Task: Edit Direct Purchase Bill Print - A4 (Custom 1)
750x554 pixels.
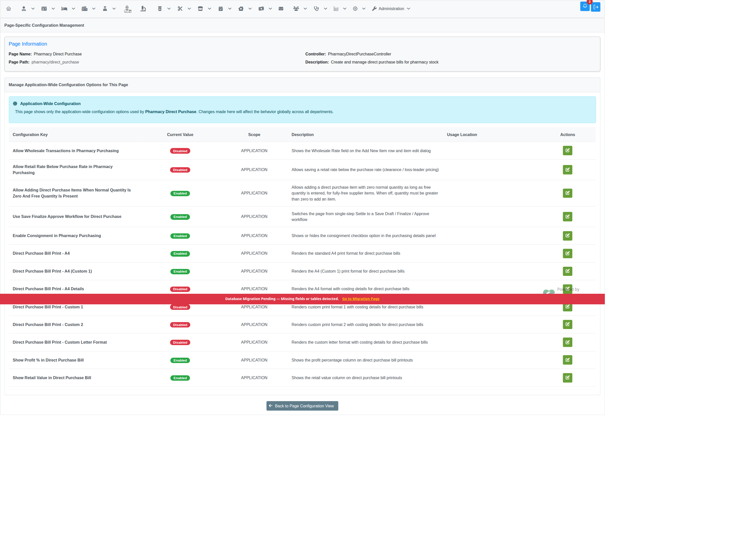Action: (x=568, y=271)
